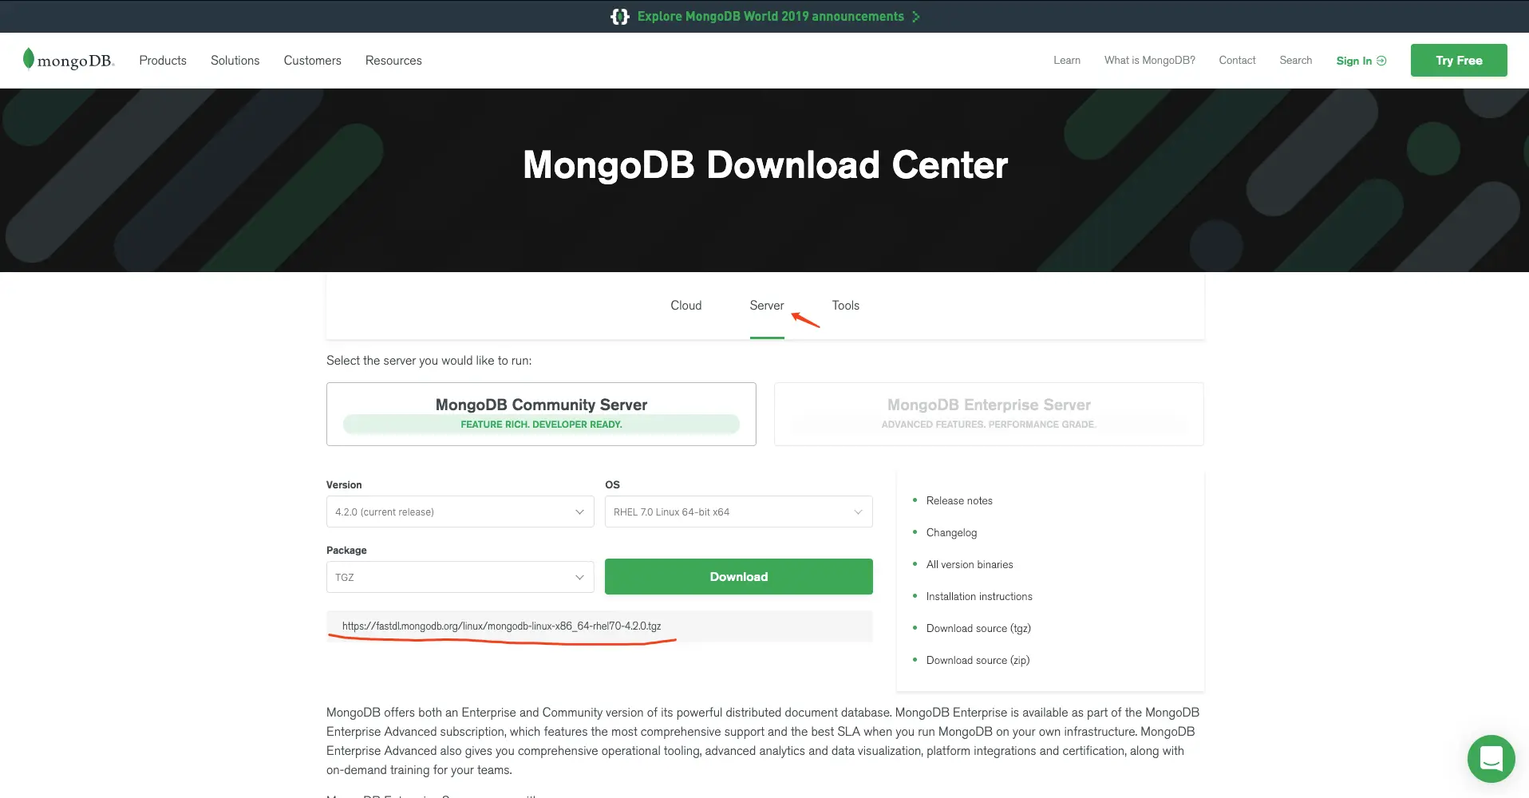Open All version binaries link
The height and width of the screenshot is (798, 1529).
970,564
